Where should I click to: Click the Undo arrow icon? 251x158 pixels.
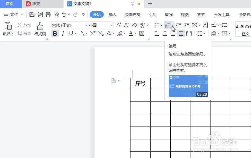click(64, 14)
